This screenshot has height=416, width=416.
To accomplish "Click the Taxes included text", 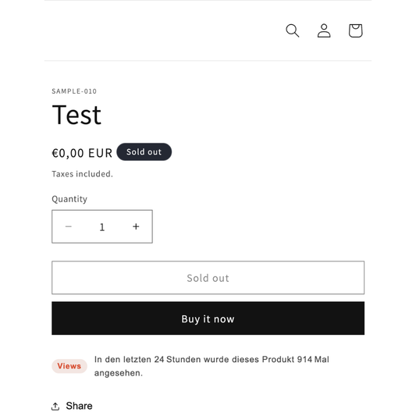I will tap(82, 174).
